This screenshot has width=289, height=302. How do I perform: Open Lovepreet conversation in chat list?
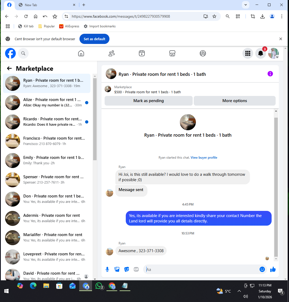pyautogui.click(x=47, y=257)
